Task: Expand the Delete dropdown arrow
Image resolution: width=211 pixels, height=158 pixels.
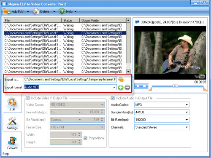Action: point(54,11)
